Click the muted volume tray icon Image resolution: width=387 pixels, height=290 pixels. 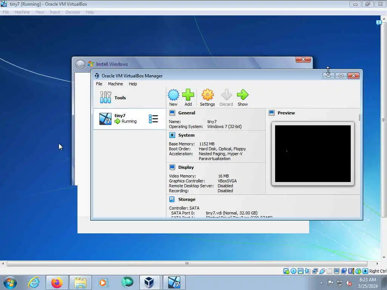click(349, 283)
